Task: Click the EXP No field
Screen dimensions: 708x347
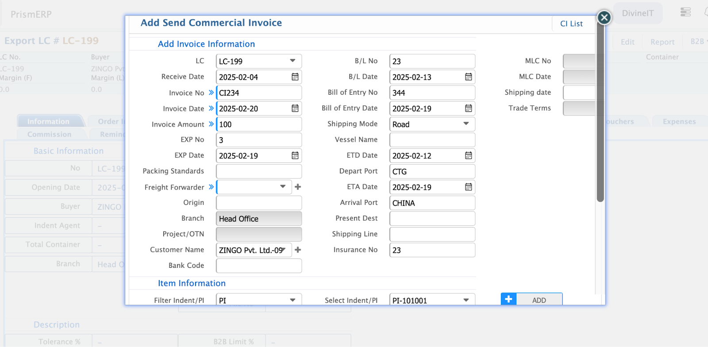Action: (x=259, y=140)
